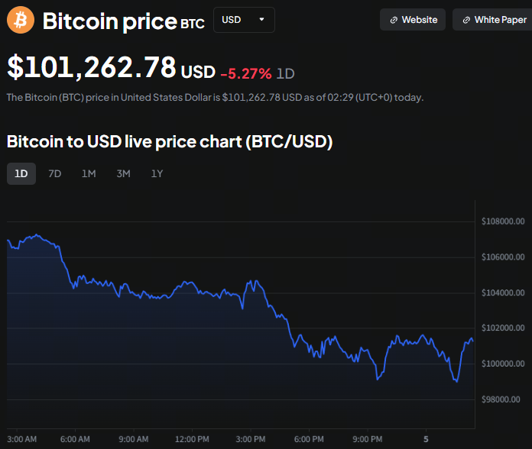This screenshot has height=449, width=532.
Task: Click the orange Bitcoin logo icon
Action: coord(21,20)
